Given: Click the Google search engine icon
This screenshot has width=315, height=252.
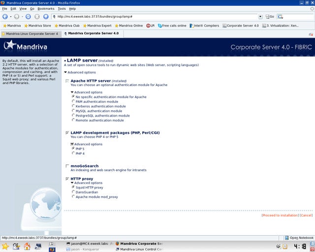Looking at the screenshot, I should tap(280, 17).
